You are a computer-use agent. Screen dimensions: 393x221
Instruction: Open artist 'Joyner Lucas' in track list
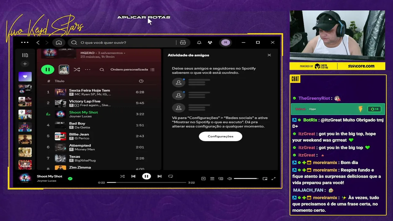(80, 116)
